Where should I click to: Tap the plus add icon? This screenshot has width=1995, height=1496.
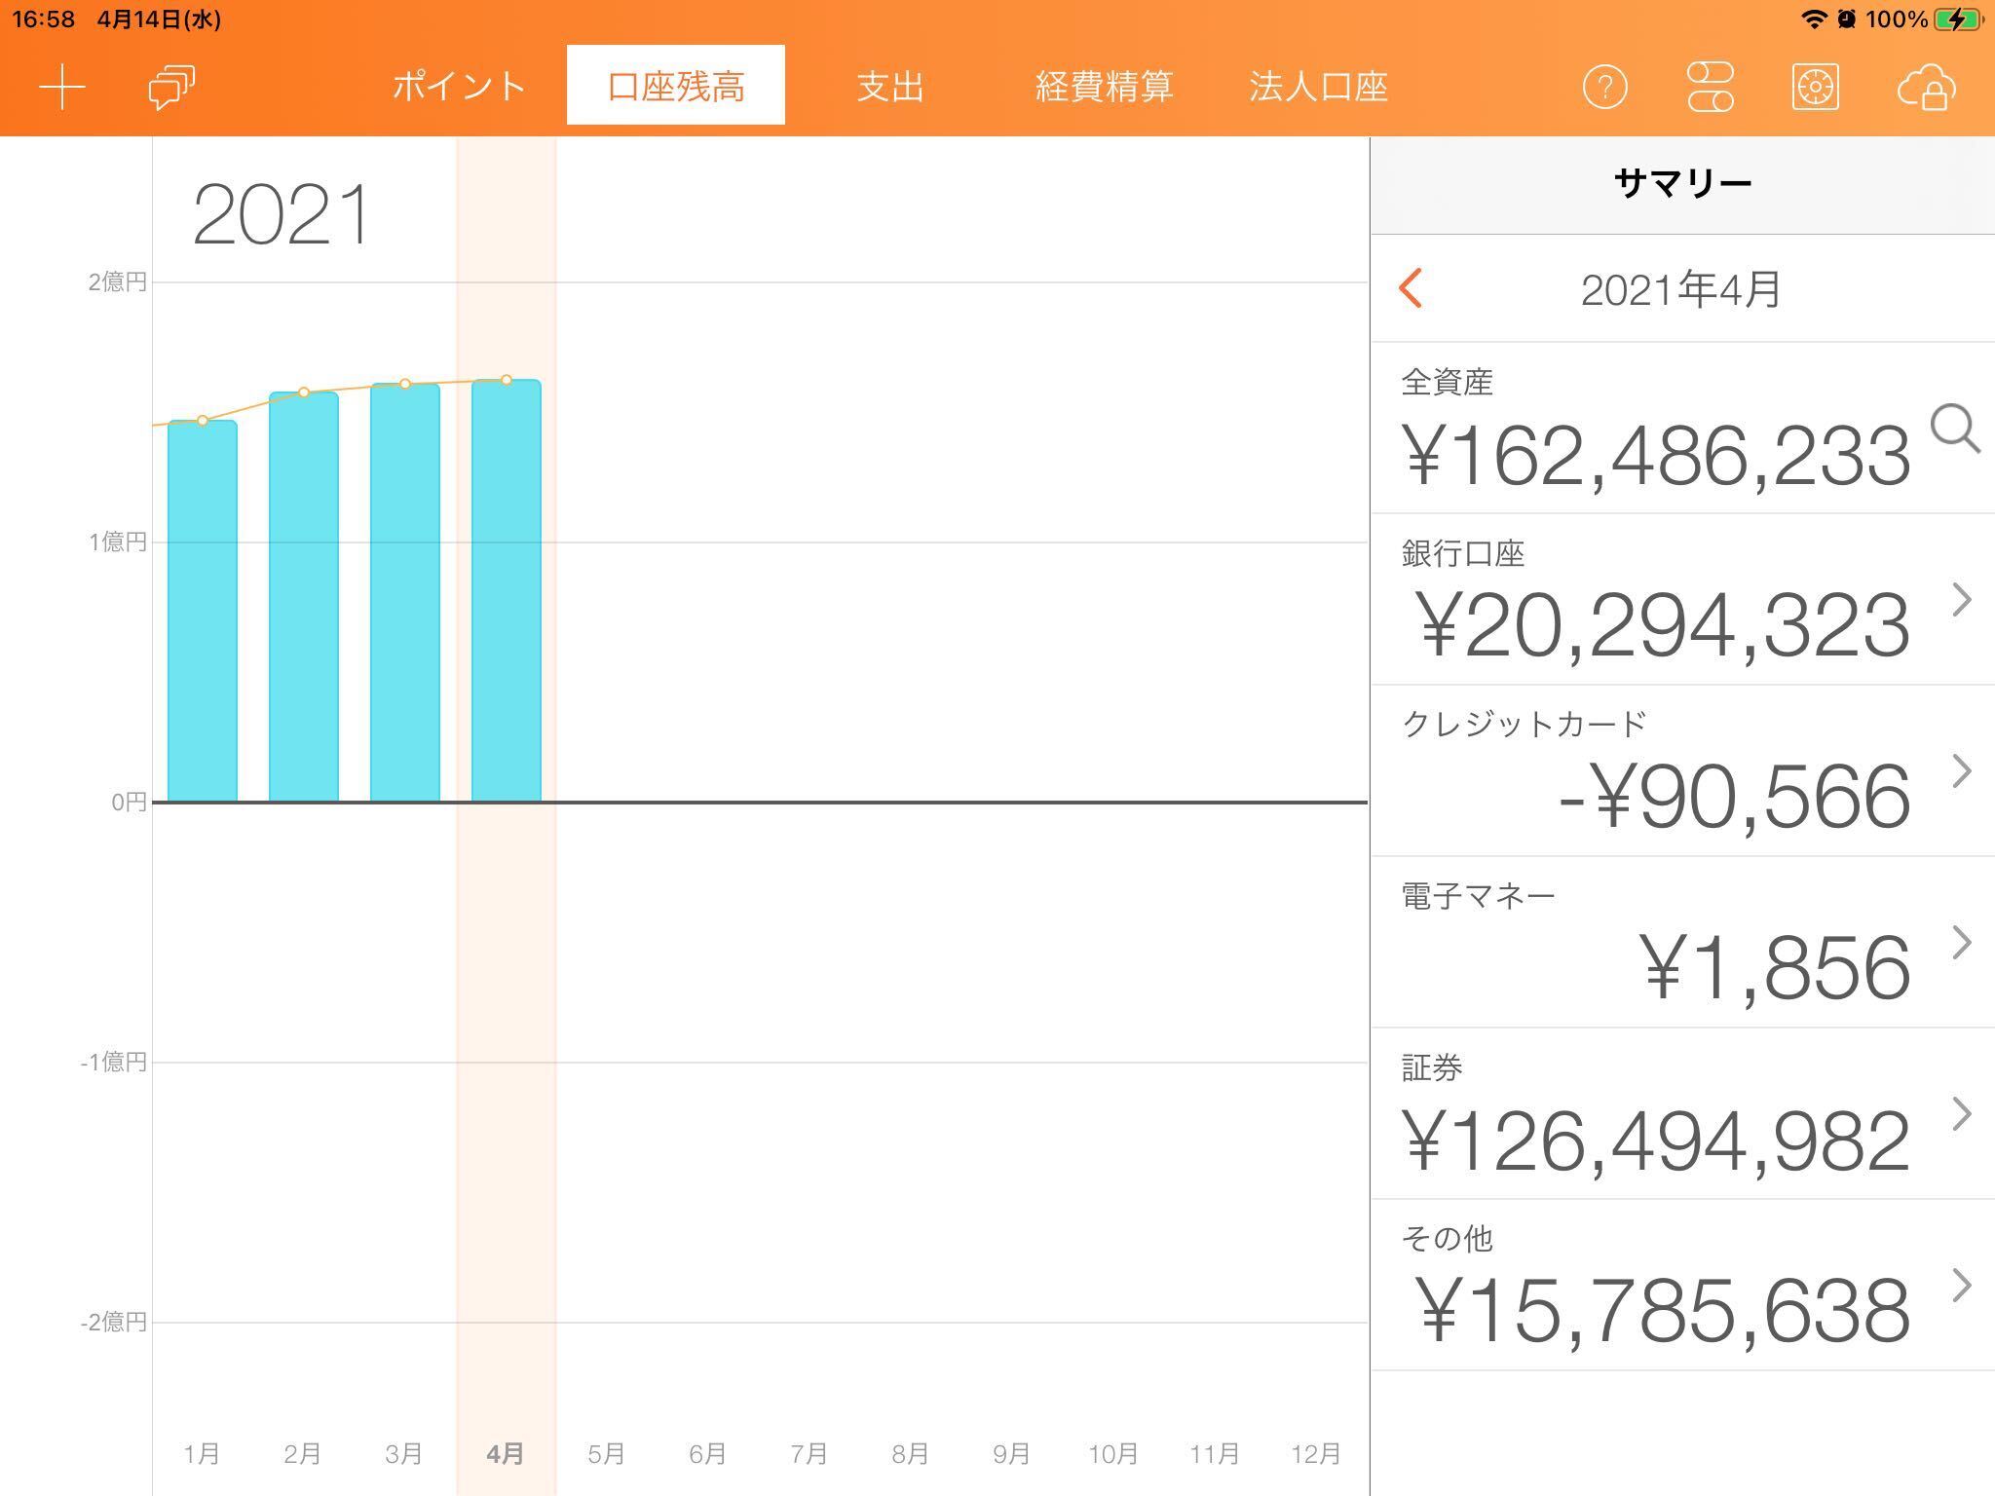click(62, 88)
